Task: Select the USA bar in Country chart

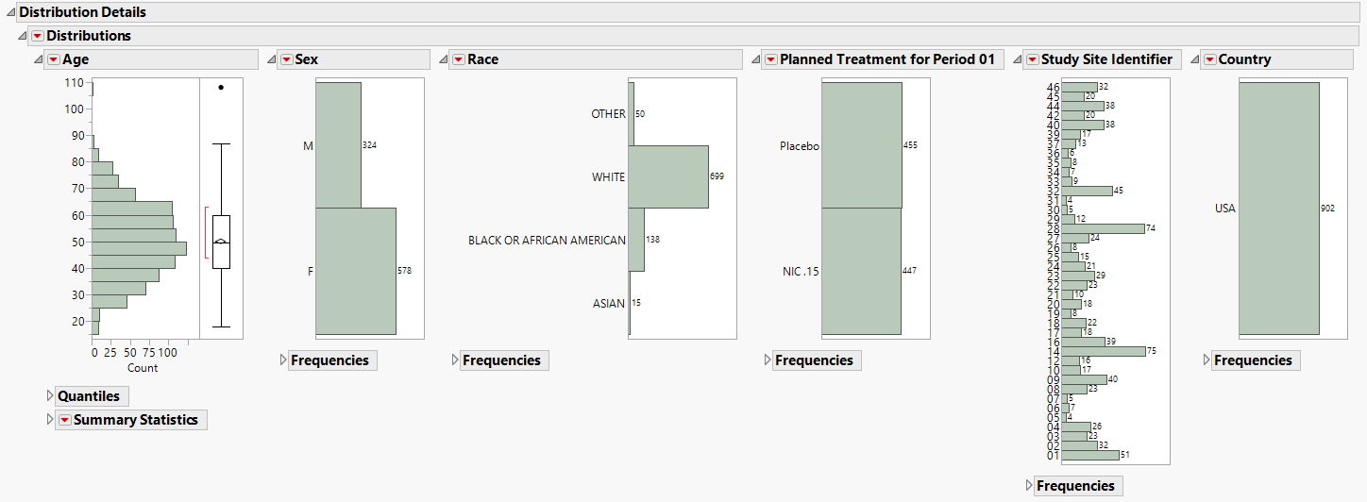Action: (1278, 208)
